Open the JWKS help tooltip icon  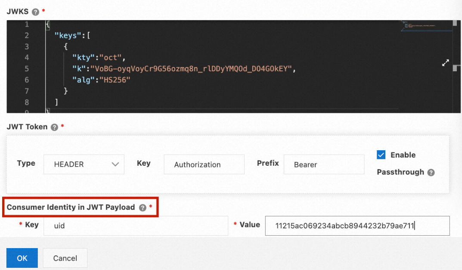[x=35, y=12]
